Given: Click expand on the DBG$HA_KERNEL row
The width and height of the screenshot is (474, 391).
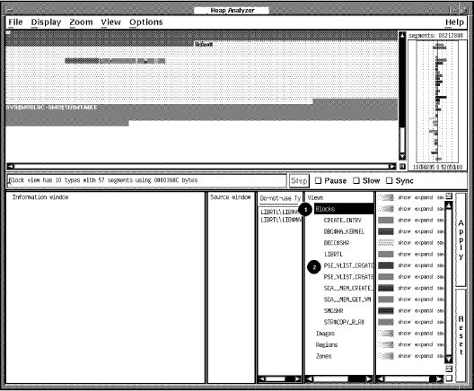Looking at the screenshot, I should coord(424,231).
